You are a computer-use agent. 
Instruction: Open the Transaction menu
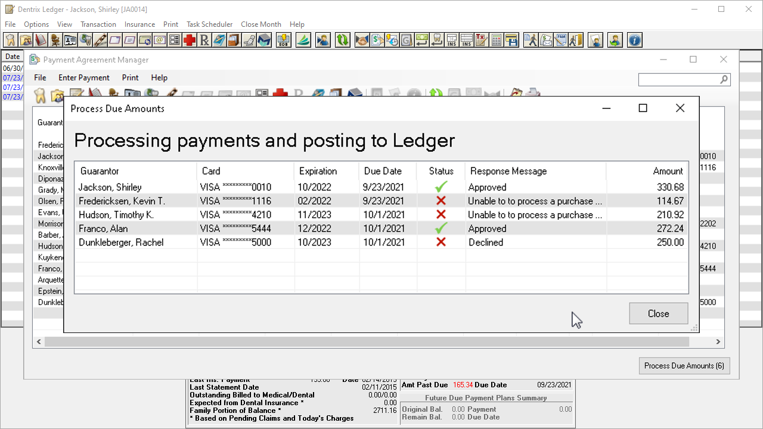pos(98,24)
